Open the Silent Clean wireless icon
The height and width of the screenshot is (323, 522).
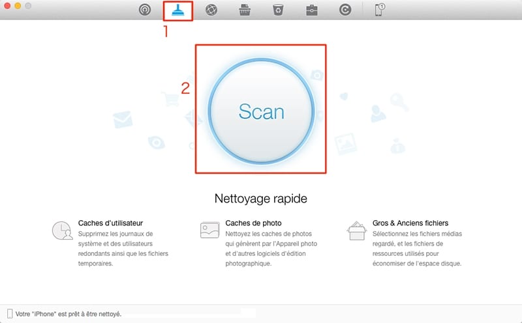coord(144,10)
